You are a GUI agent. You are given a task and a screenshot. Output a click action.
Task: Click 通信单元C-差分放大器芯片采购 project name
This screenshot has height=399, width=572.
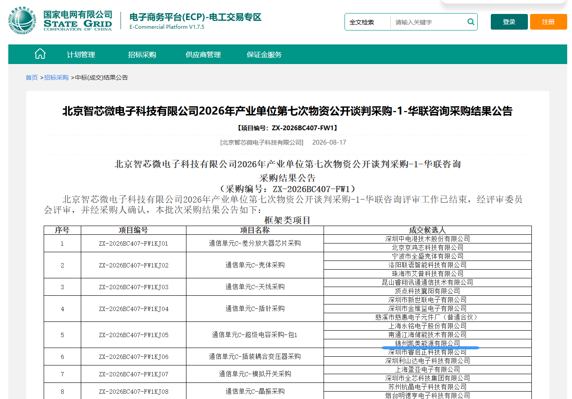coord(255,243)
